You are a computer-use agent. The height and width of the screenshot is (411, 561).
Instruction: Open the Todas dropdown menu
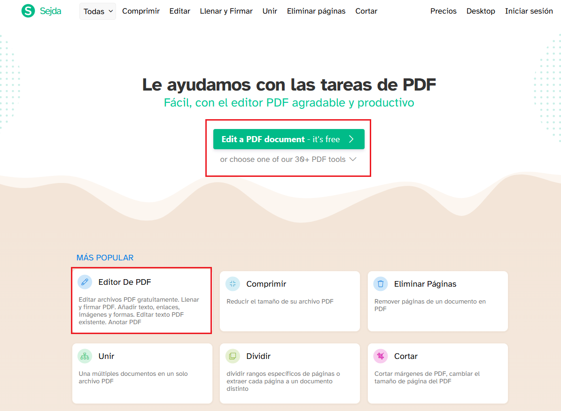[98, 11]
